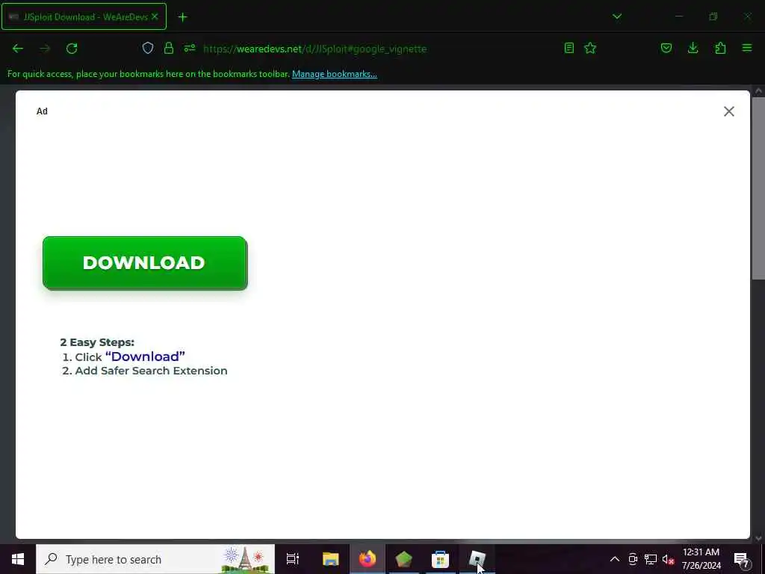Close the ad overlay
The image size is (765, 574).
[729, 111]
